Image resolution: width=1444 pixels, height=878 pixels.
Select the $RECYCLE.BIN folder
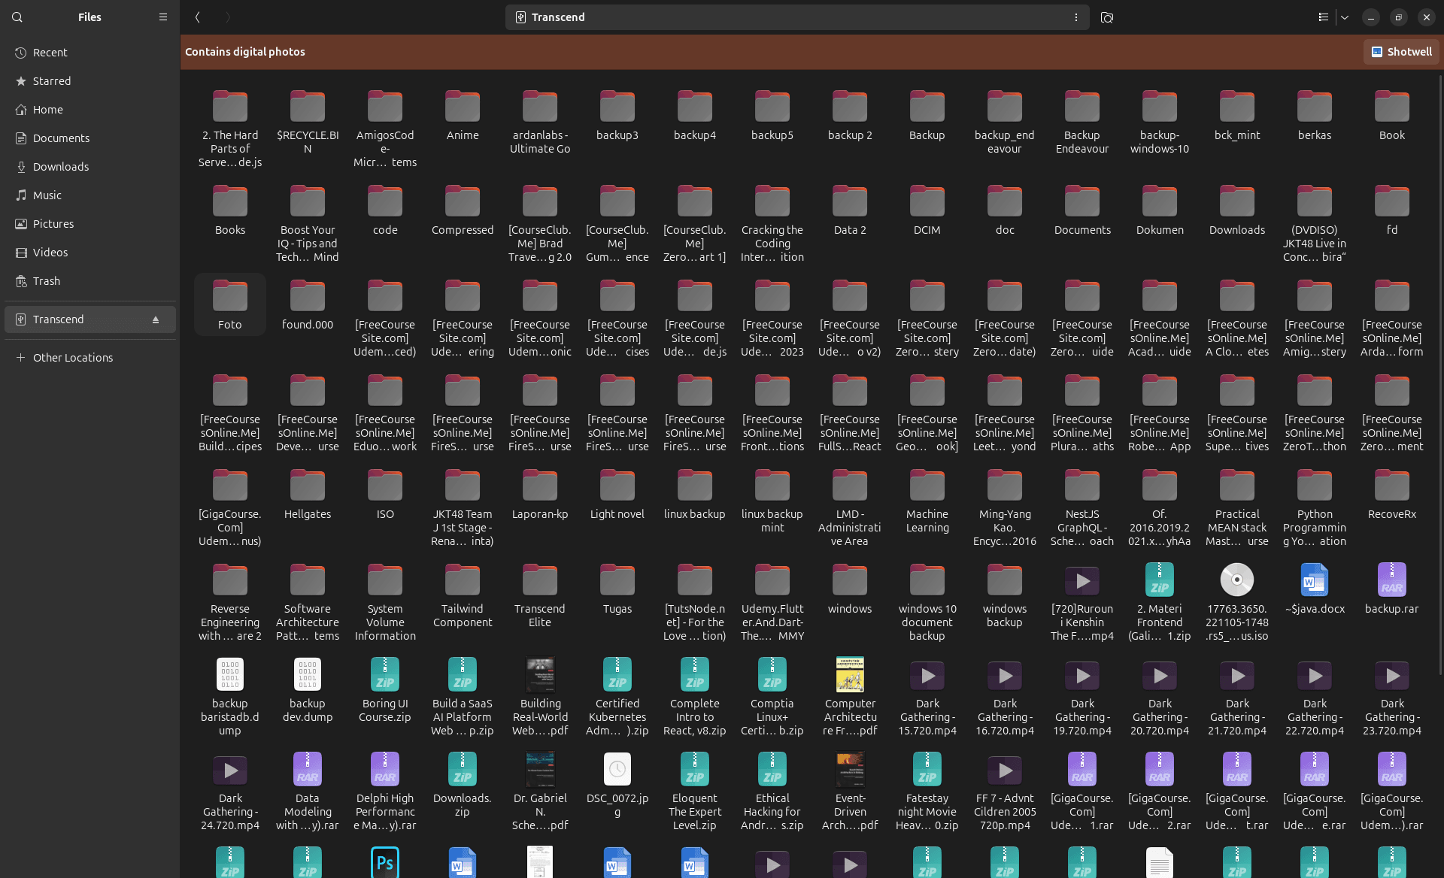click(308, 123)
